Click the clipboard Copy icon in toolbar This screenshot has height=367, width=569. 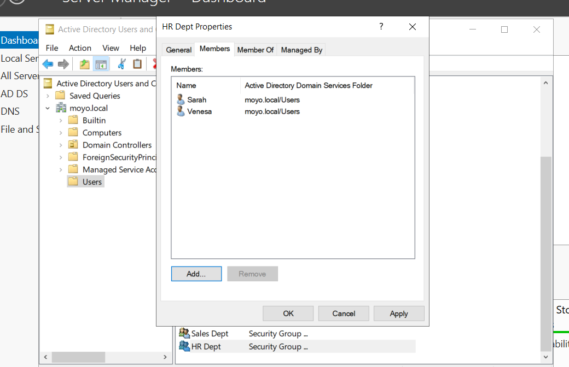[x=137, y=64]
